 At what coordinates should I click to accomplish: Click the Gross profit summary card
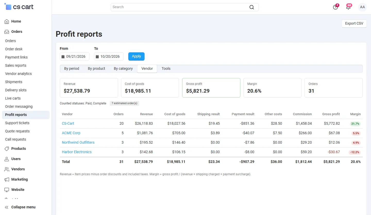point(211,88)
